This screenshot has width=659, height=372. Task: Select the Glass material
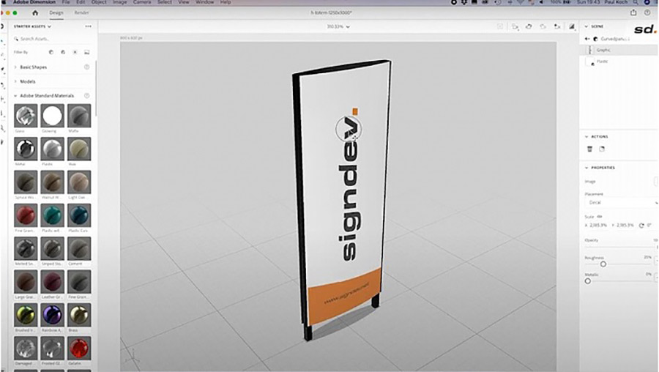pos(26,116)
